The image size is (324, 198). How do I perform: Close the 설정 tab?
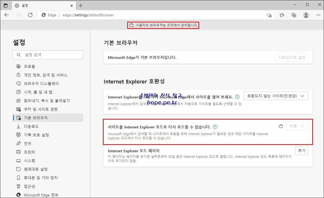71,5
